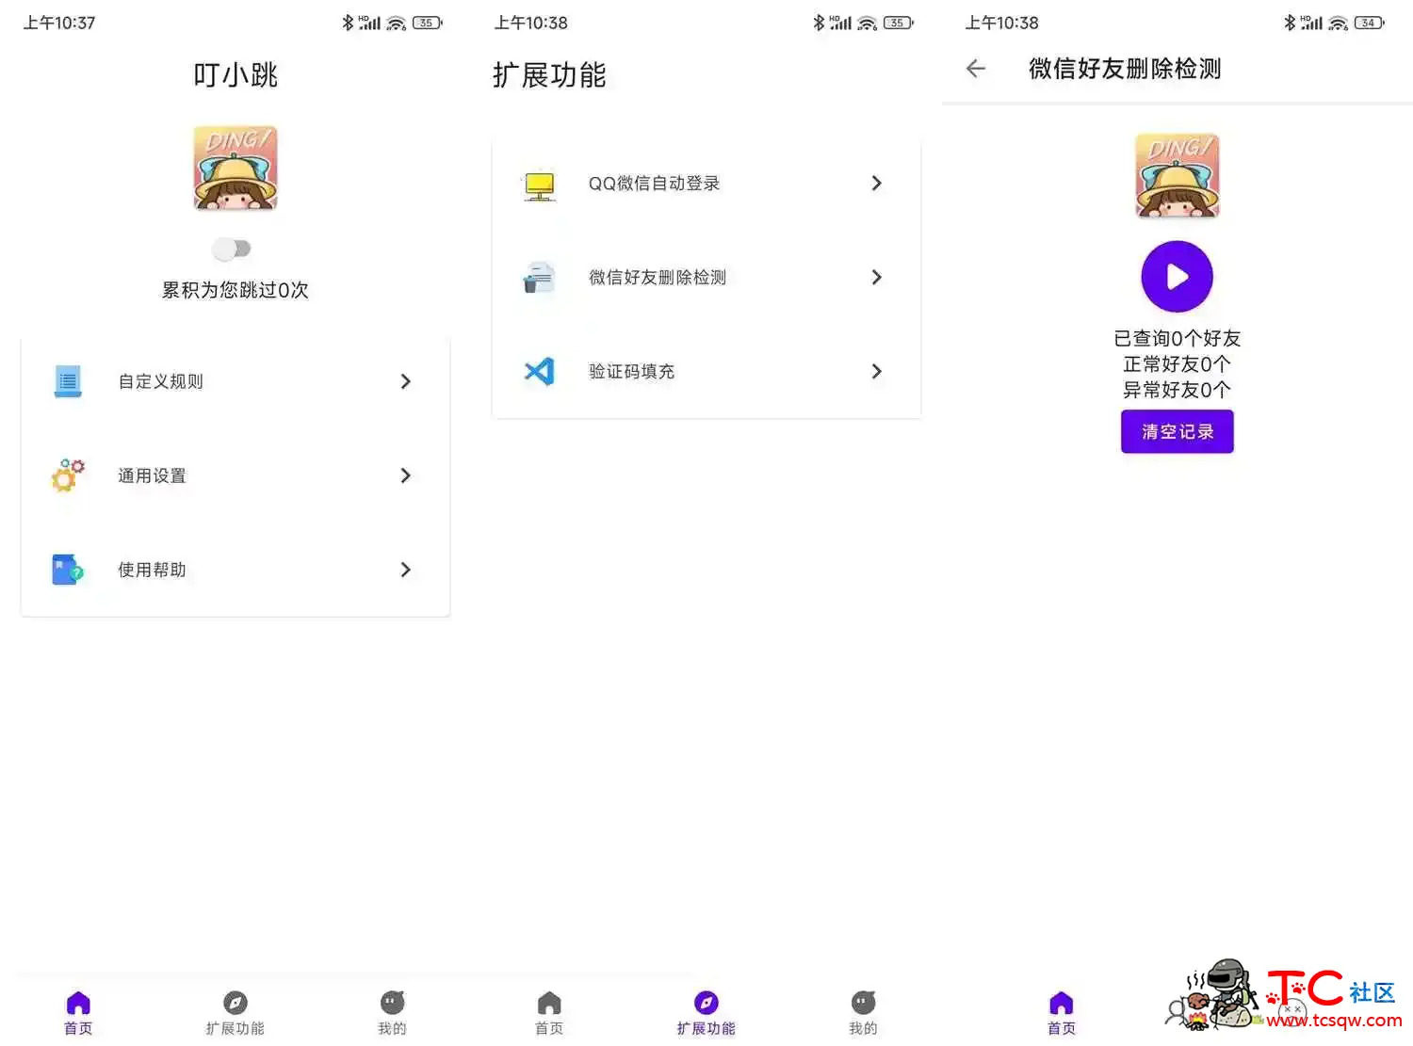Click 清空记录 button

(x=1177, y=431)
